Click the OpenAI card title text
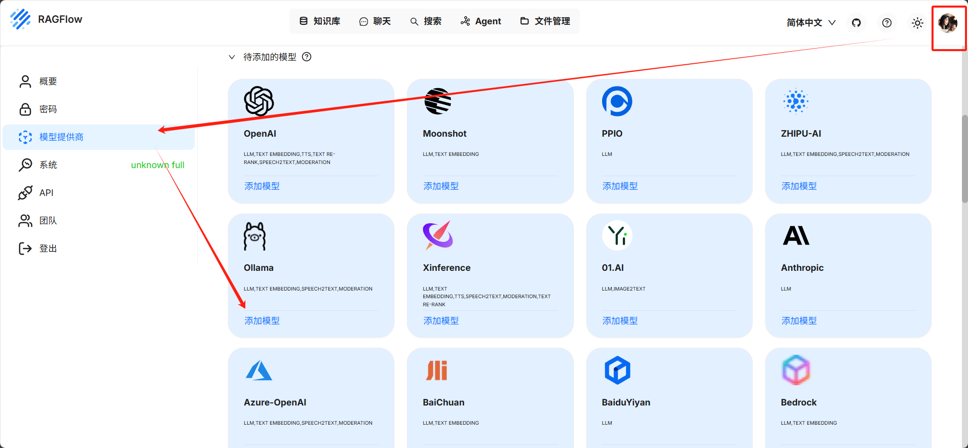 (x=260, y=134)
